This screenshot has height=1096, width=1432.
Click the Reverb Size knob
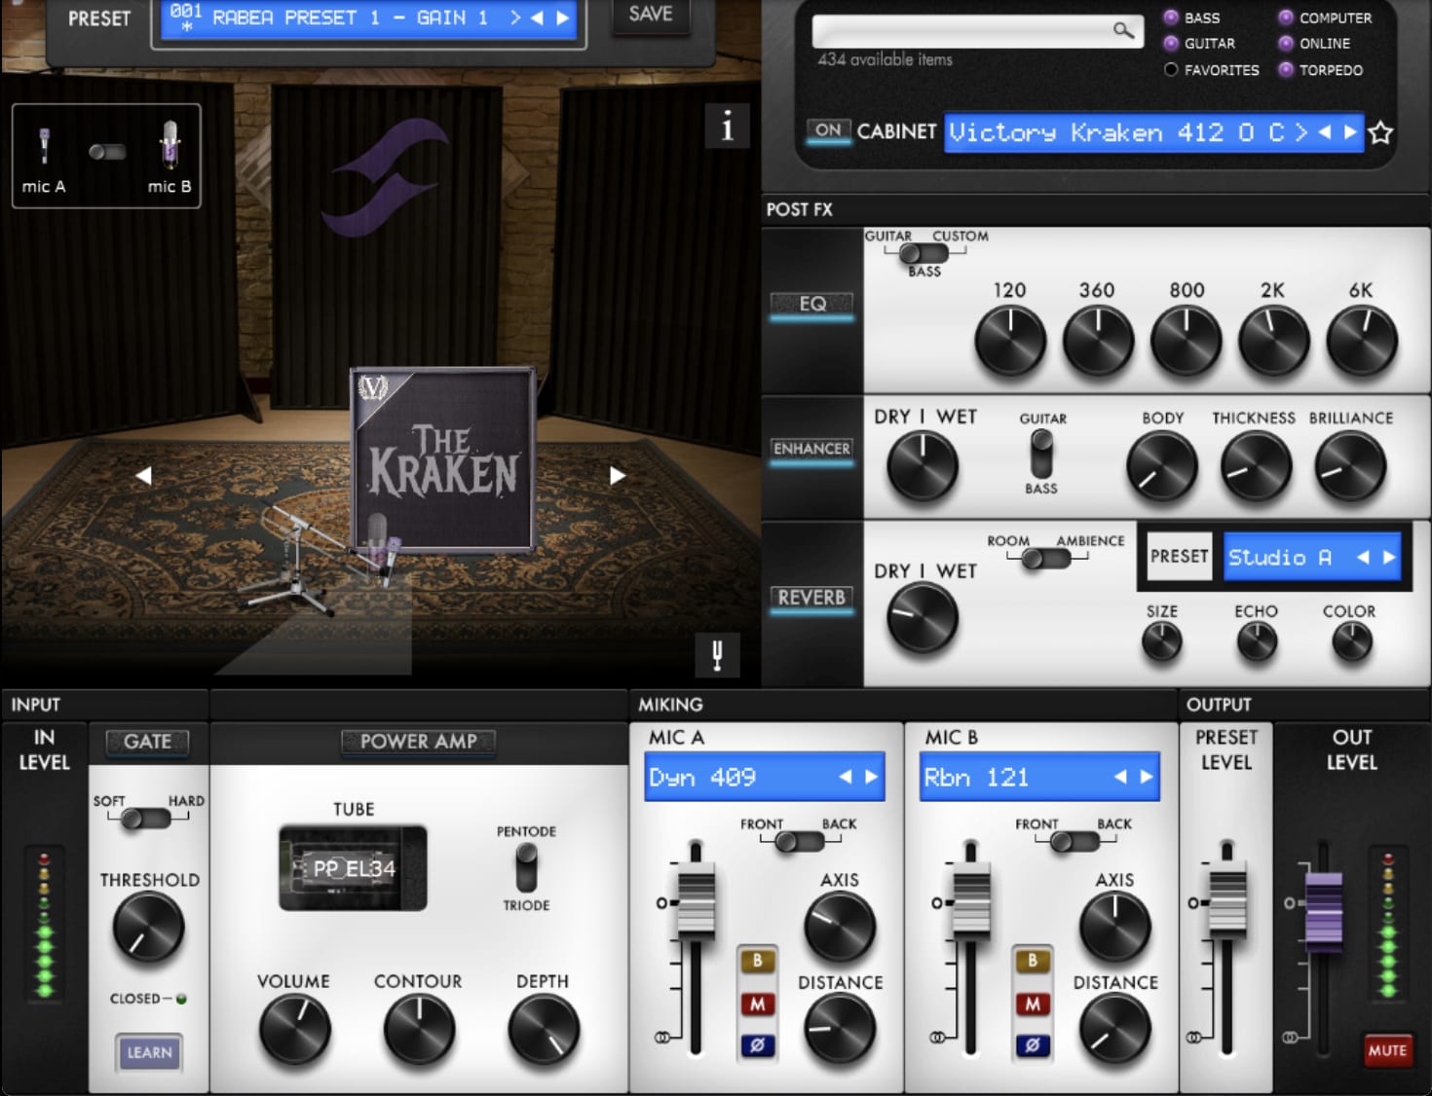(x=1161, y=642)
